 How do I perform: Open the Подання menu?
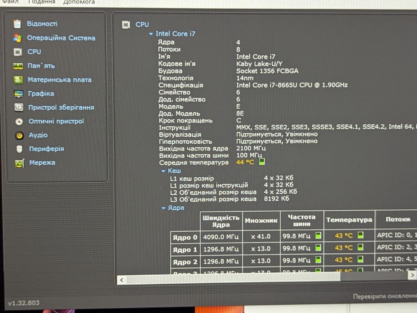click(41, 2)
